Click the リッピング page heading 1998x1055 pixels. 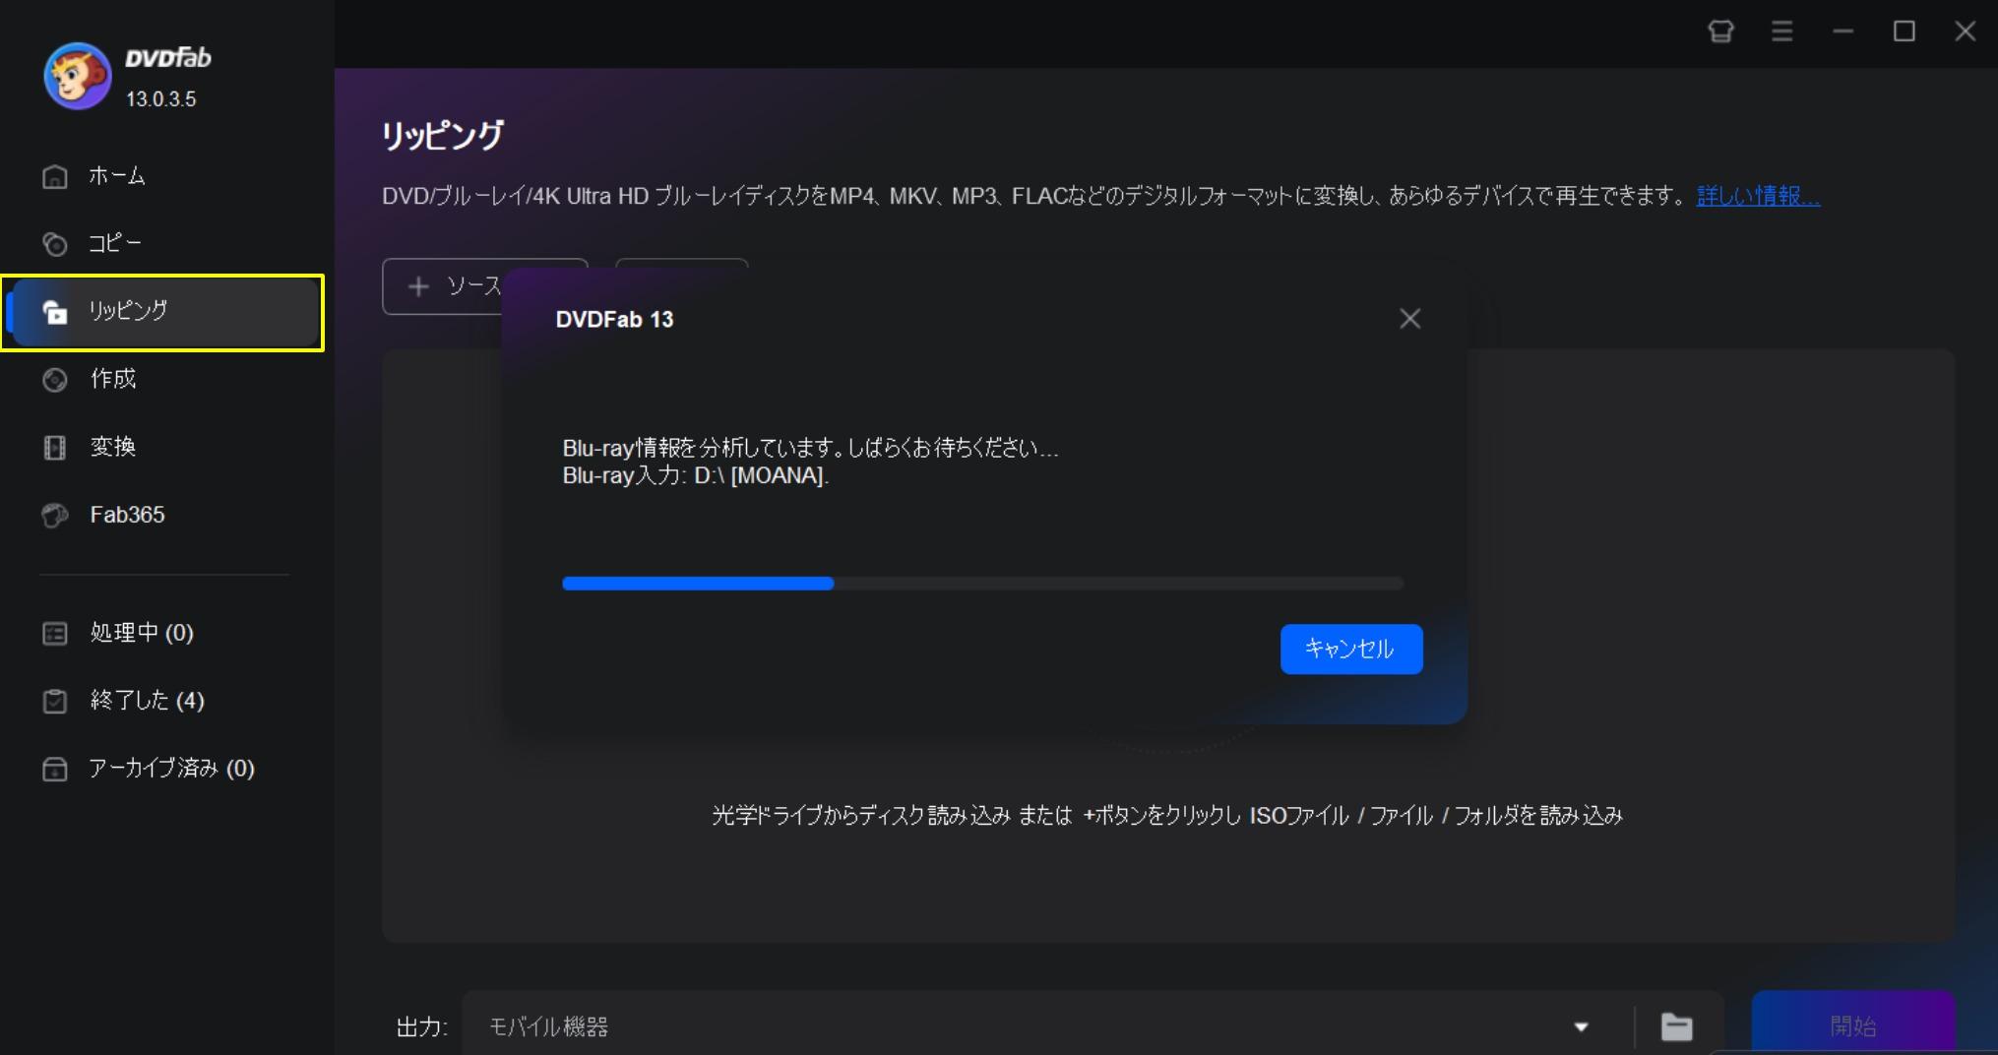coord(442,136)
